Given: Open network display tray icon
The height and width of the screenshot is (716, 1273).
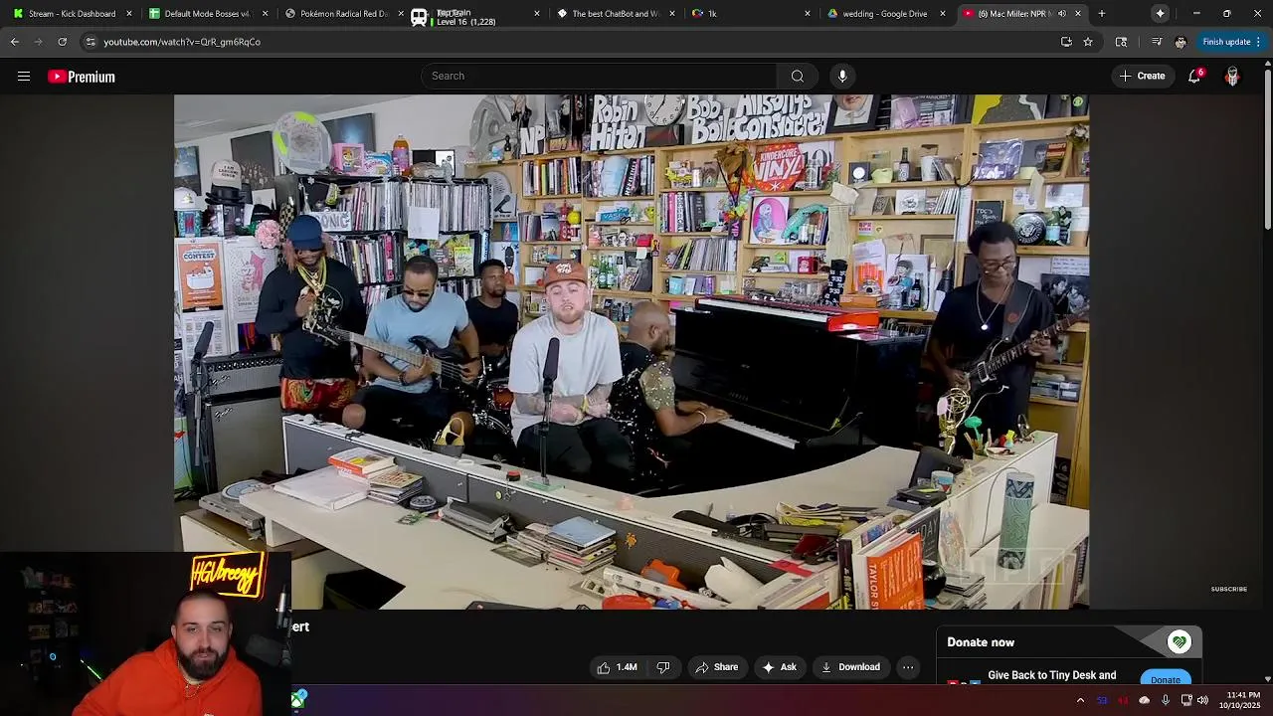Looking at the screenshot, I should tap(1185, 700).
